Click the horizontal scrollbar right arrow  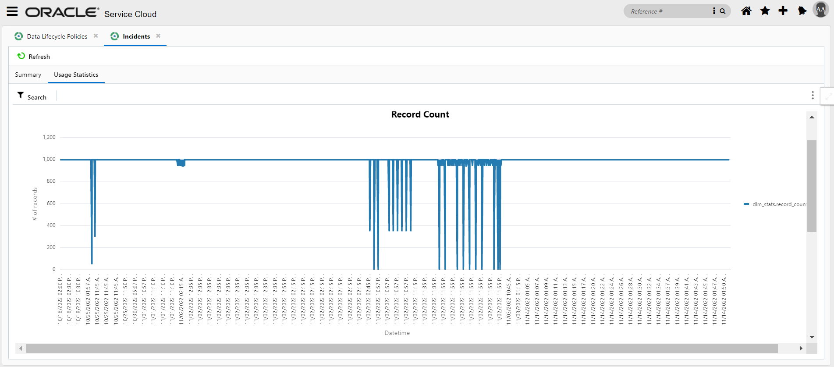(801, 349)
